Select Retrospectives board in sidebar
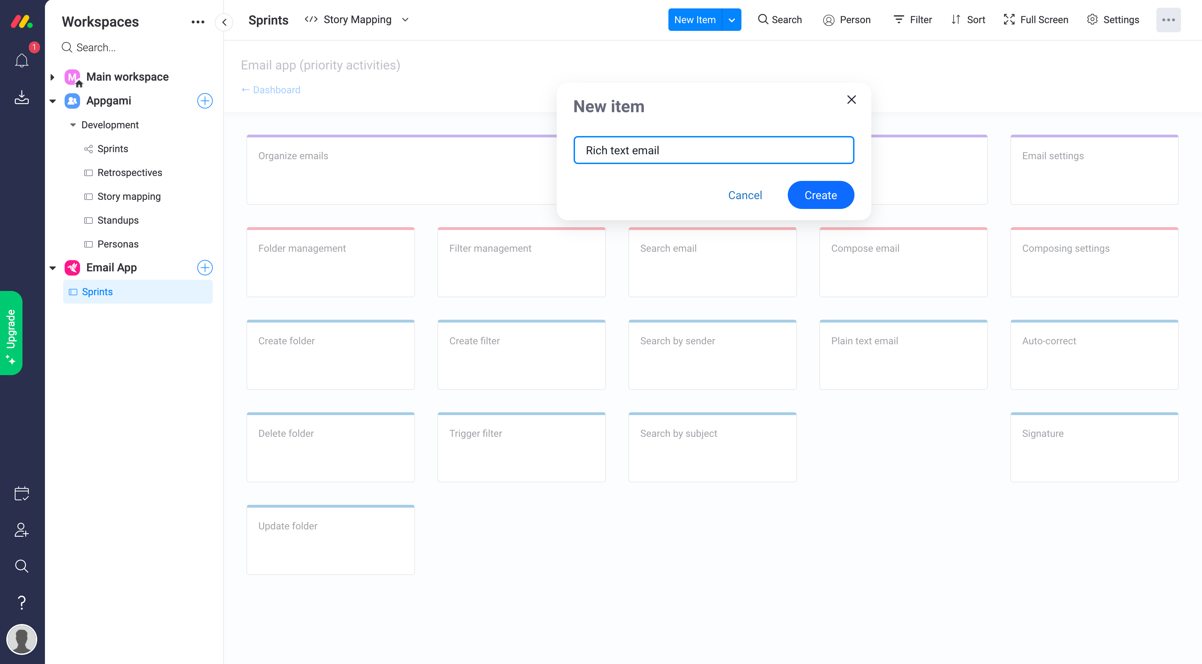 click(129, 172)
